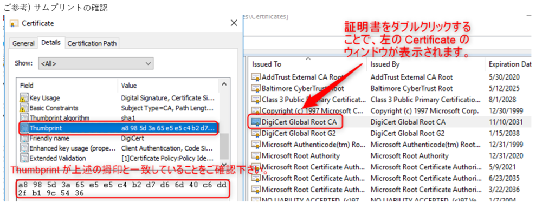Click the Baltimore CyberTrust Root certificate icon
555x209 pixels.
[256, 88]
